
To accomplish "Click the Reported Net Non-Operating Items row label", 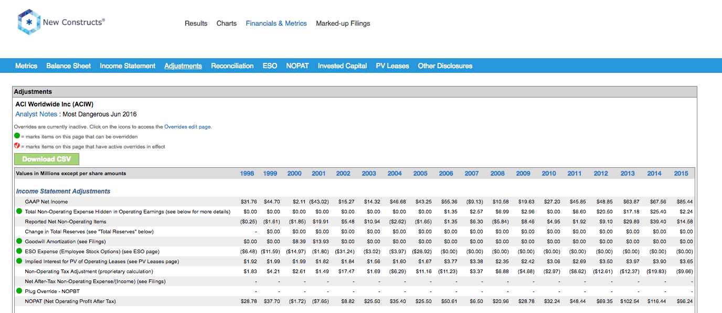I will pos(66,222).
